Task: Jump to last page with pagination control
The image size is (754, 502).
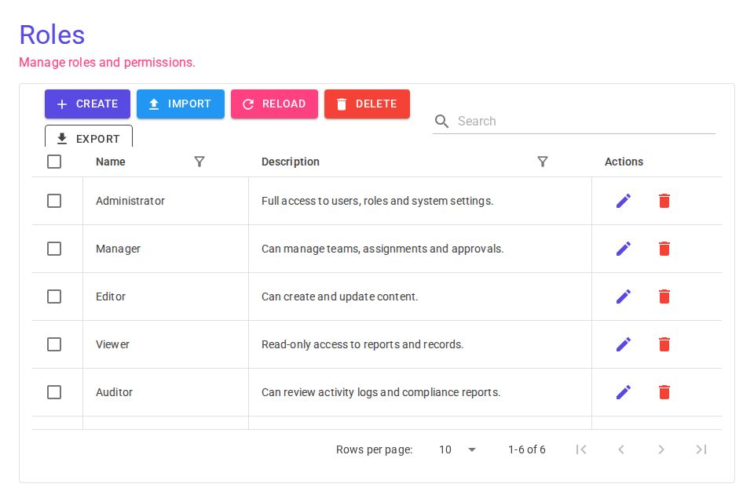Action: 701,449
